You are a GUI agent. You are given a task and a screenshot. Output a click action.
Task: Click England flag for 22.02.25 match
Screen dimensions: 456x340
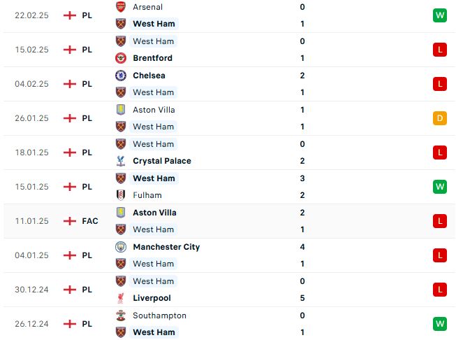(x=70, y=15)
